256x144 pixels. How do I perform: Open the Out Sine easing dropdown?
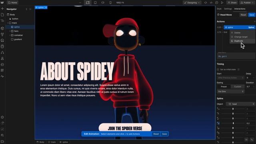point(231,92)
